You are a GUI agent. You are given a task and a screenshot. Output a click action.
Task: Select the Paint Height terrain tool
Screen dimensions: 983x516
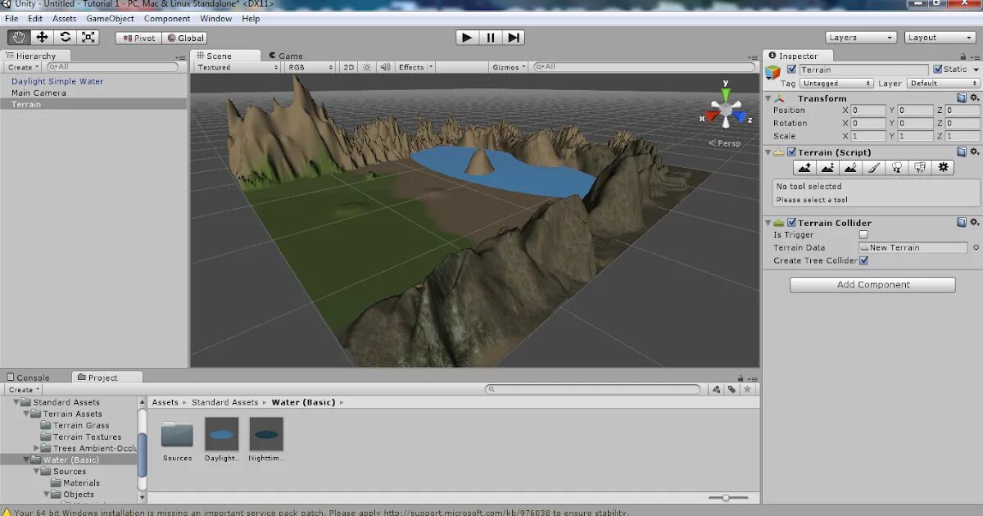[827, 167]
